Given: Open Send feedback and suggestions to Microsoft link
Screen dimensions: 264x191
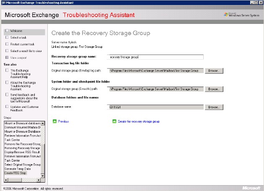Looking at the screenshot, I should point(24,98).
